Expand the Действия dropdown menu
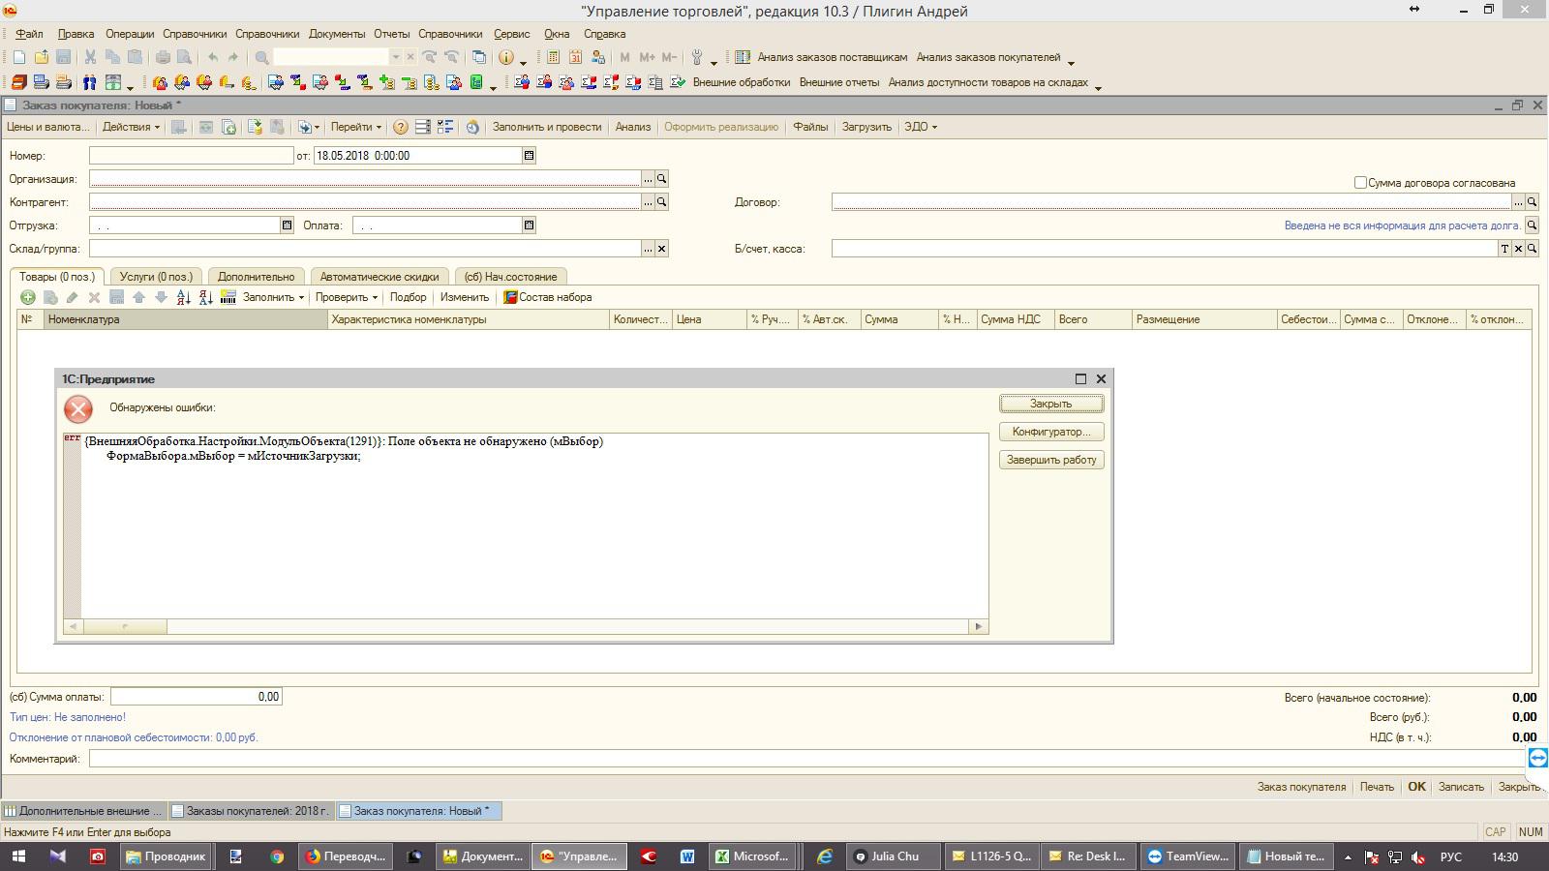This screenshot has width=1549, height=871. coord(131,127)
